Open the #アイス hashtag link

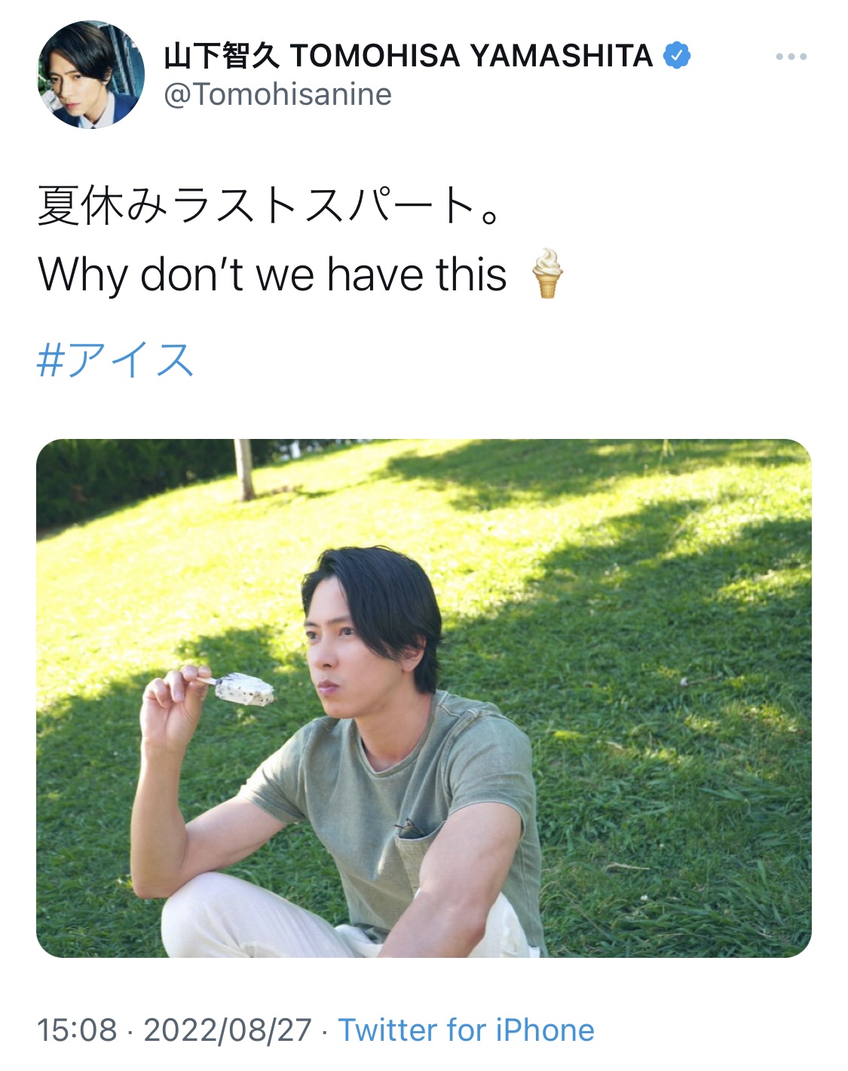pos(115,359)
